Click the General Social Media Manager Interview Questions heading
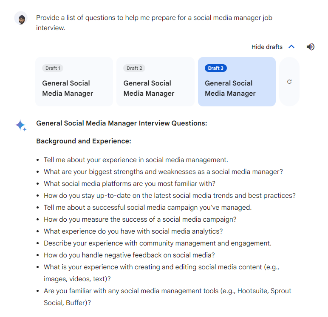Viewport: 328px width, 317px height. pos(122,123)
